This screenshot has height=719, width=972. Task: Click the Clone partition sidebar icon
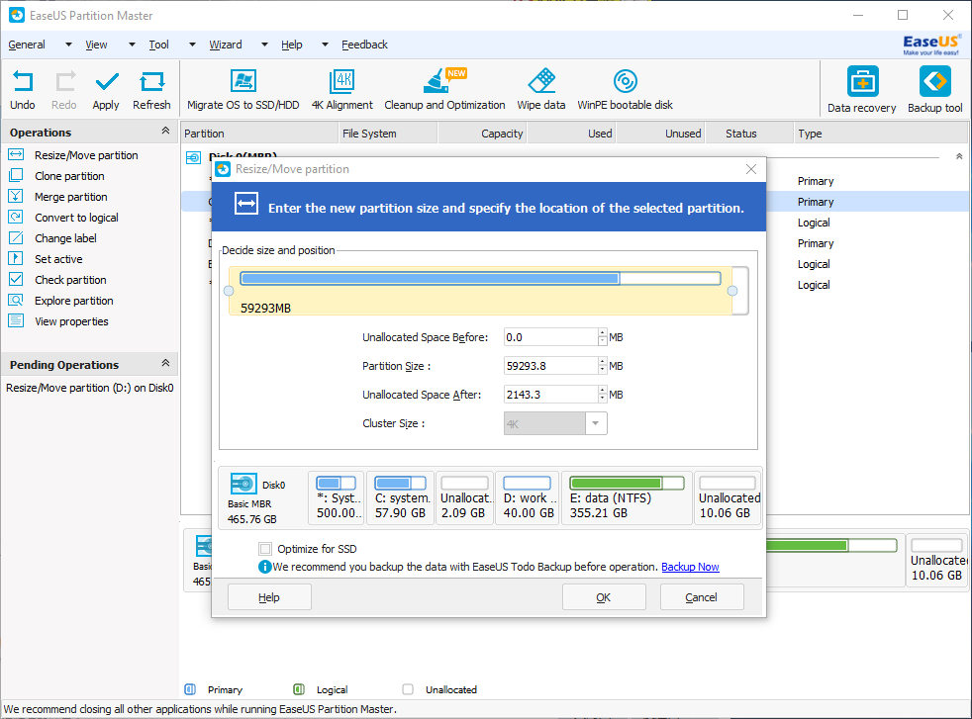pyautogui.click(x=16, y=176)
